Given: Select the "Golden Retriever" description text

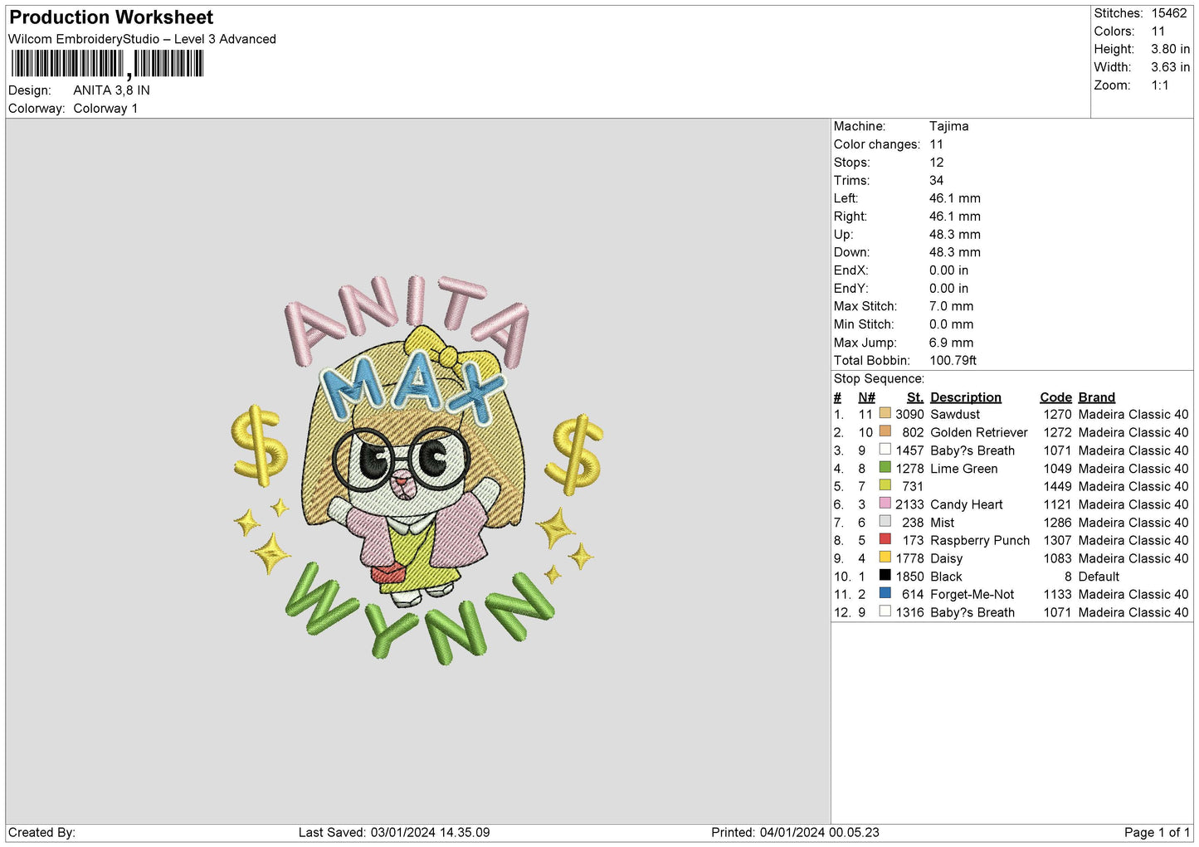Looking at the screenshot, I should (x=979, y=432).
